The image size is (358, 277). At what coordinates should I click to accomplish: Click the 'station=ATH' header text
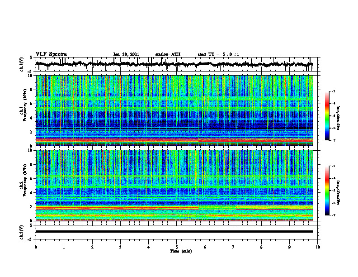[x=168, y=54]
